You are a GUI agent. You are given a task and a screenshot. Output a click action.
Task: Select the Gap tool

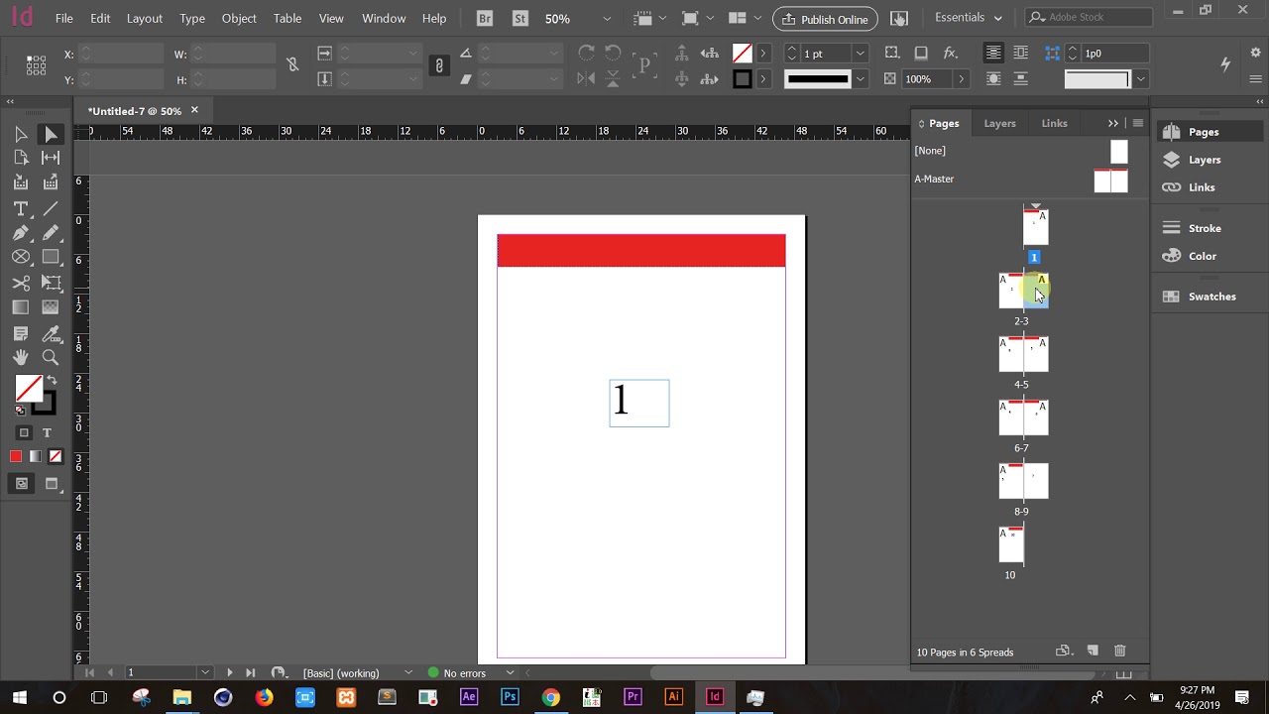51,158
